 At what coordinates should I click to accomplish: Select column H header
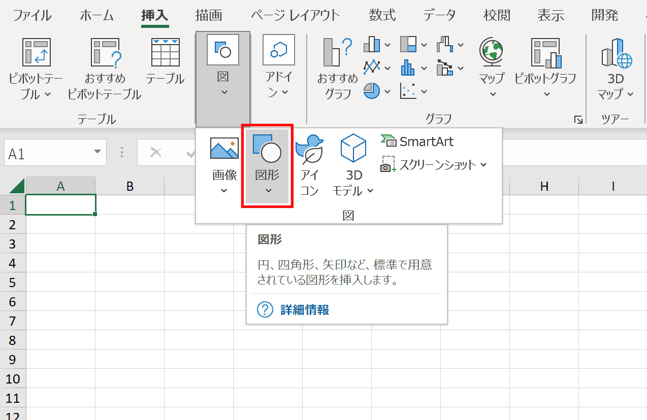[544, 186]
